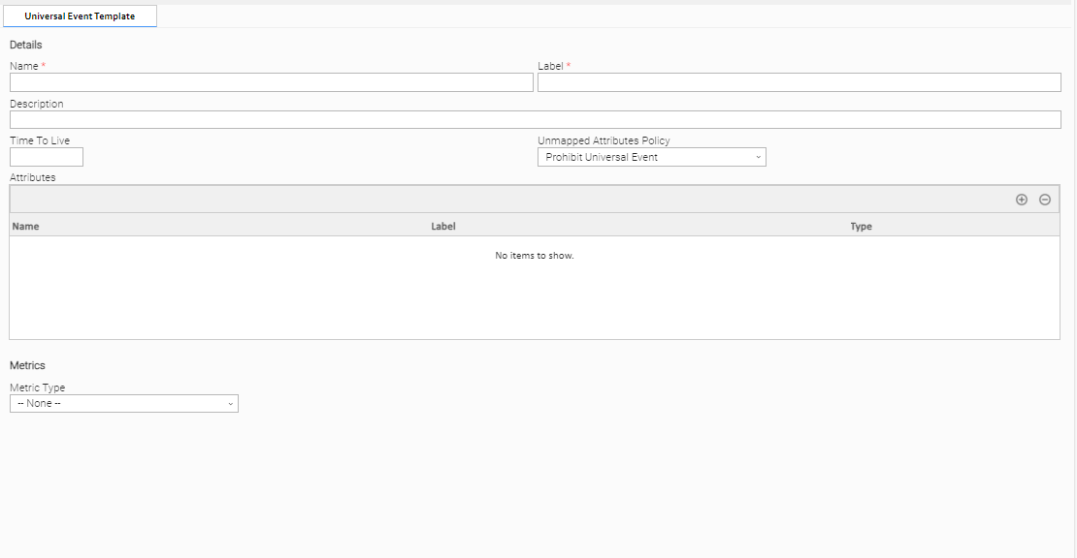Click into the Label text field
Screen dimensions: 1077x558
click(799, 83)
